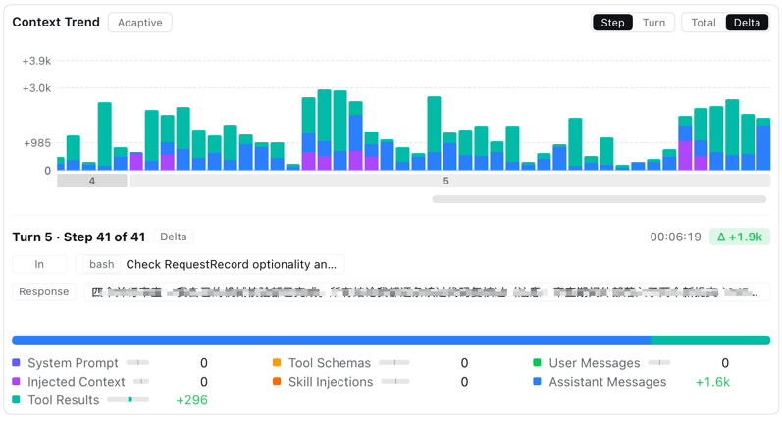Screen dimensions: 782x421
Task: Click the +3.0k axis label
Action: 36,88
